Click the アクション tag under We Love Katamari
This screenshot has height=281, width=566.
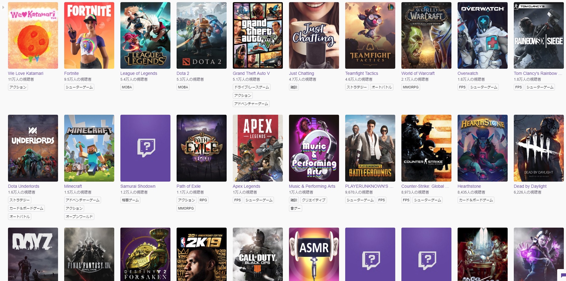coord(18,87)
